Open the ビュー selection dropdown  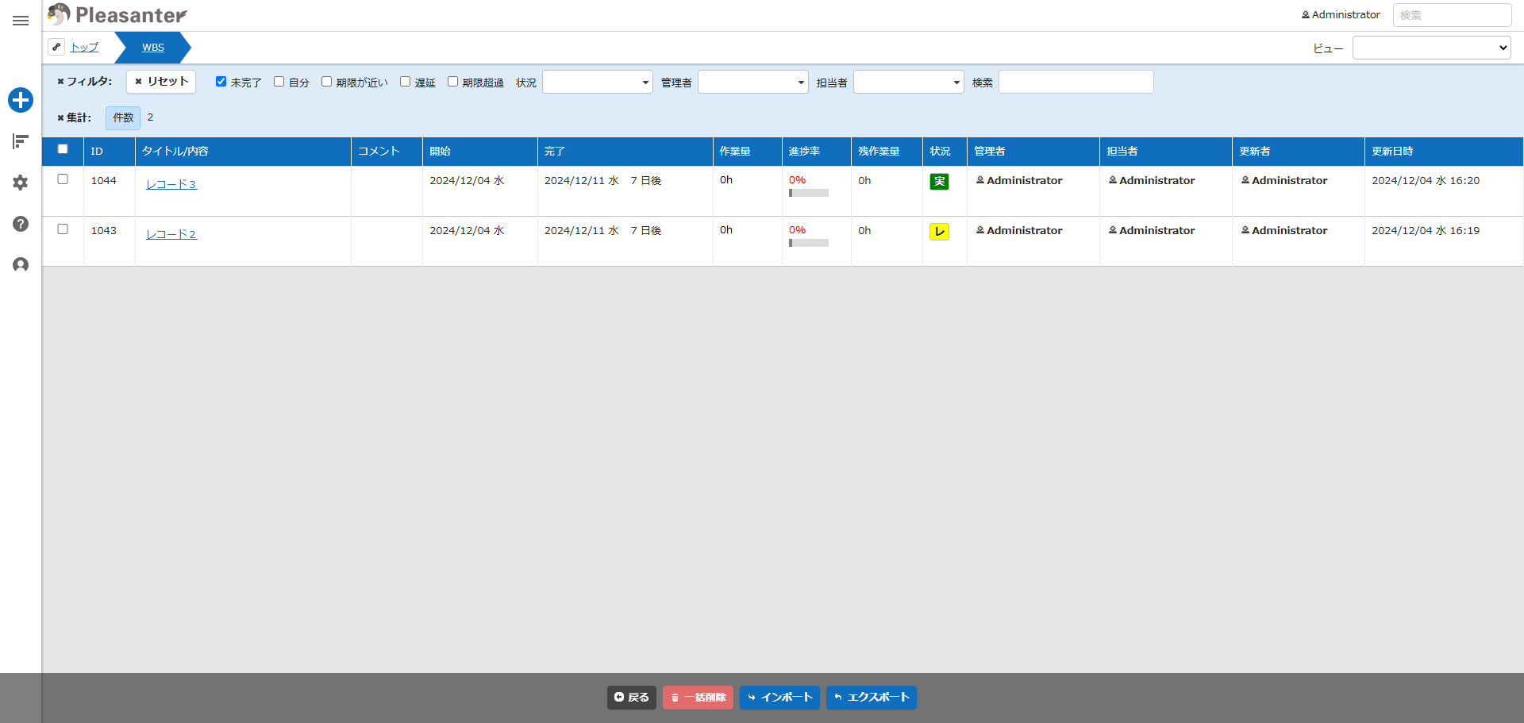1431,48
